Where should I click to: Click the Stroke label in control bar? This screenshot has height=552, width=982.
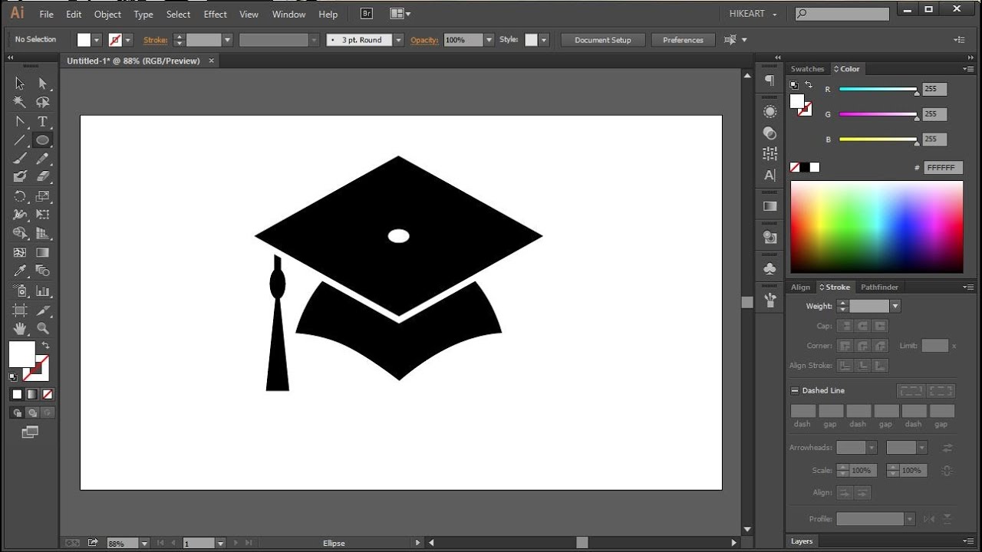[x=156, y=40]
